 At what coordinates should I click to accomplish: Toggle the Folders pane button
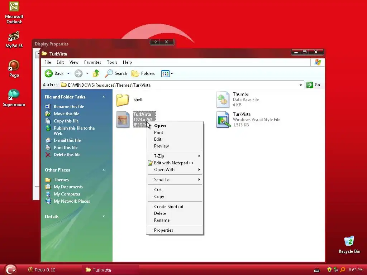click(x=143, y=73)
